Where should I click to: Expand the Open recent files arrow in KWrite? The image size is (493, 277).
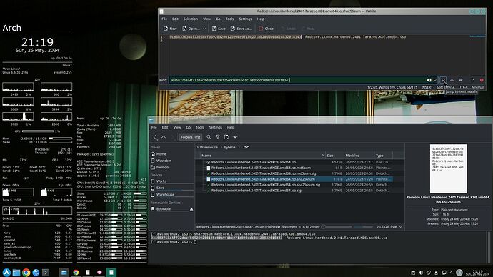point(204,29)
